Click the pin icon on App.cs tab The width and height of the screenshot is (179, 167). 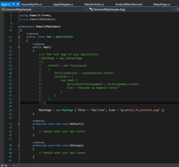tap(13, 4)
